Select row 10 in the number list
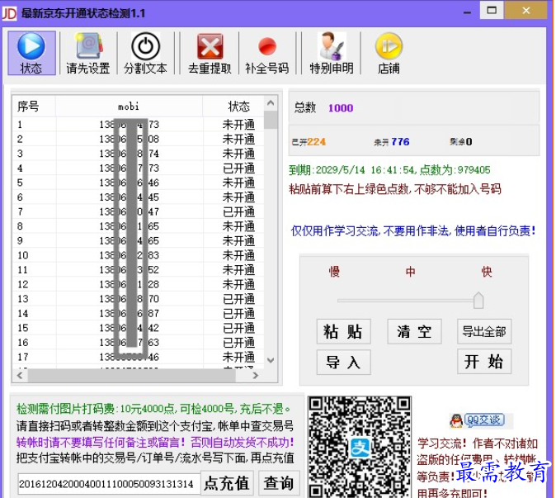Image resolution: width=556 pixels, height=498 pixels. click(x=139, y=255)
